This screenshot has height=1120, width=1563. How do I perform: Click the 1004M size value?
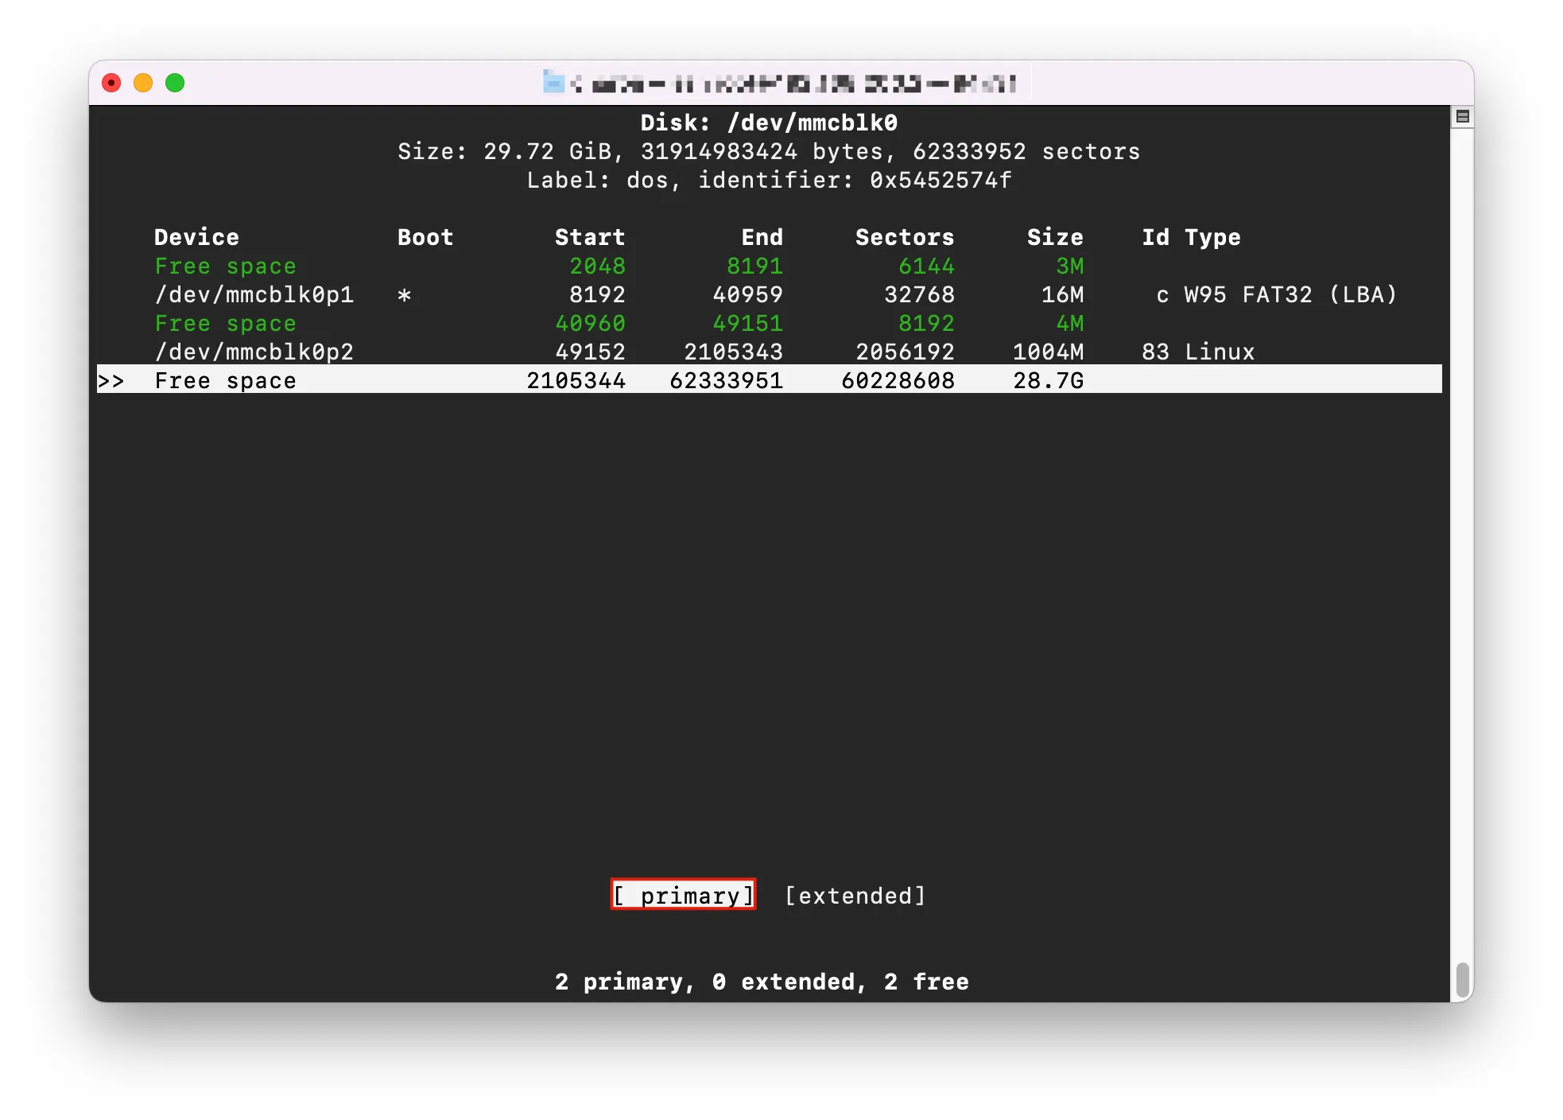point(1048,352)
